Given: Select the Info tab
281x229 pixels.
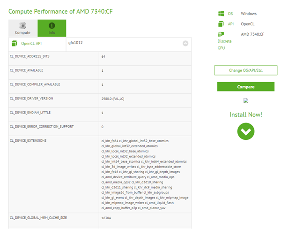Looking at the screenshot, I should pos(52,28).
